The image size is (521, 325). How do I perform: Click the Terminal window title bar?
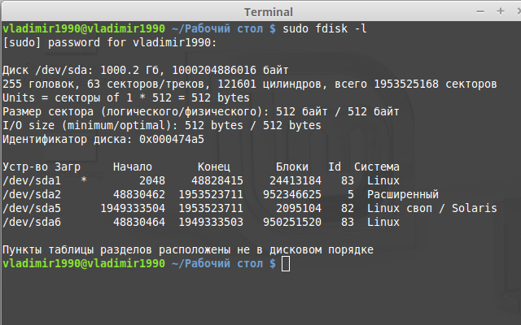[x=260, y=11]
